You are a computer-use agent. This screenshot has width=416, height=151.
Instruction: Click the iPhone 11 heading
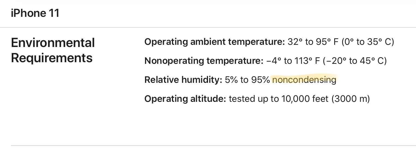[x=35, y=13]
